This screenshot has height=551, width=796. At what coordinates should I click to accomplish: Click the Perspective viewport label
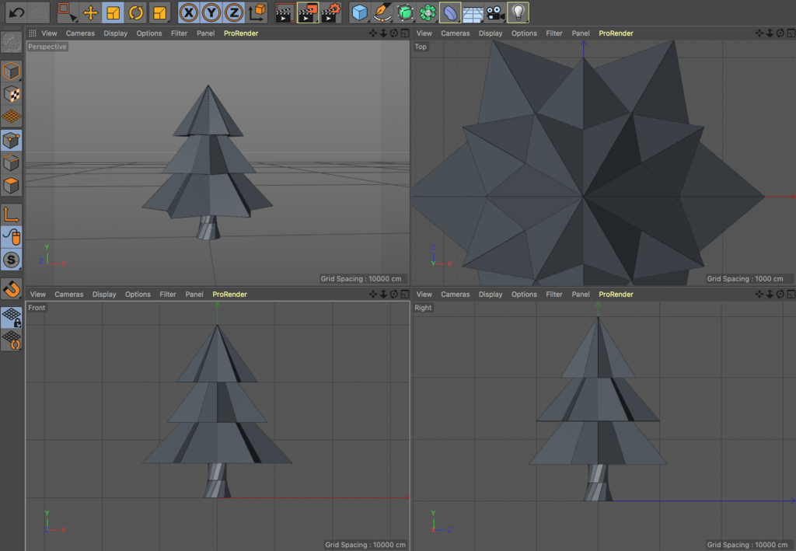47,47
